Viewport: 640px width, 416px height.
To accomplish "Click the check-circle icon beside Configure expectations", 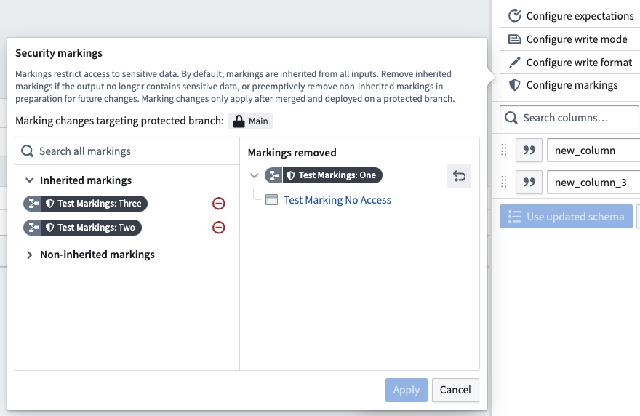I will [x=514, y=16].
